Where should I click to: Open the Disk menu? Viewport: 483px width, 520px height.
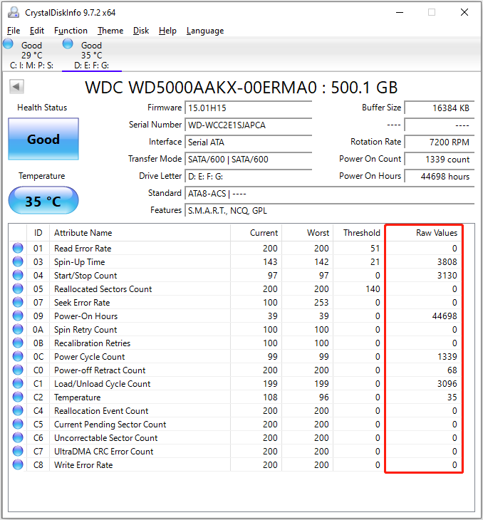(x=141, y=31)
